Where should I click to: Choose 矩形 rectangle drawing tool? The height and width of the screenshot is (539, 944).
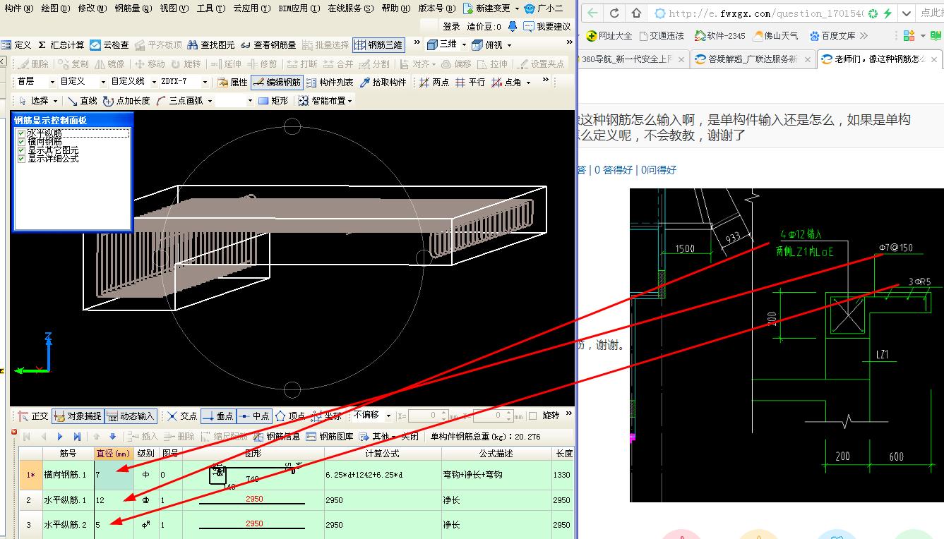pos(274,101)
